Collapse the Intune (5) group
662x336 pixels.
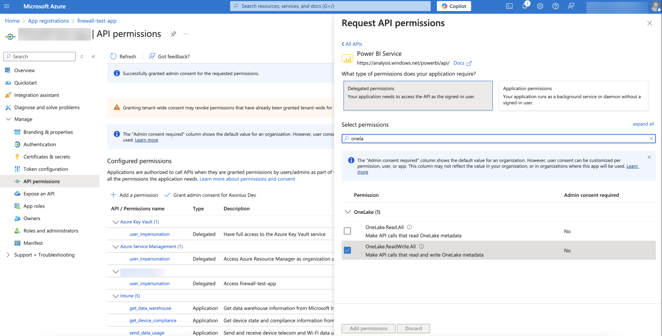tap(115, 296)
